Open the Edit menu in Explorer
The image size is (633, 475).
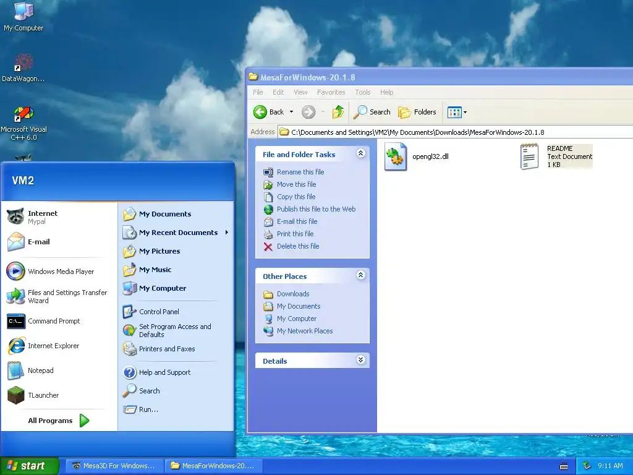point(278,92)
